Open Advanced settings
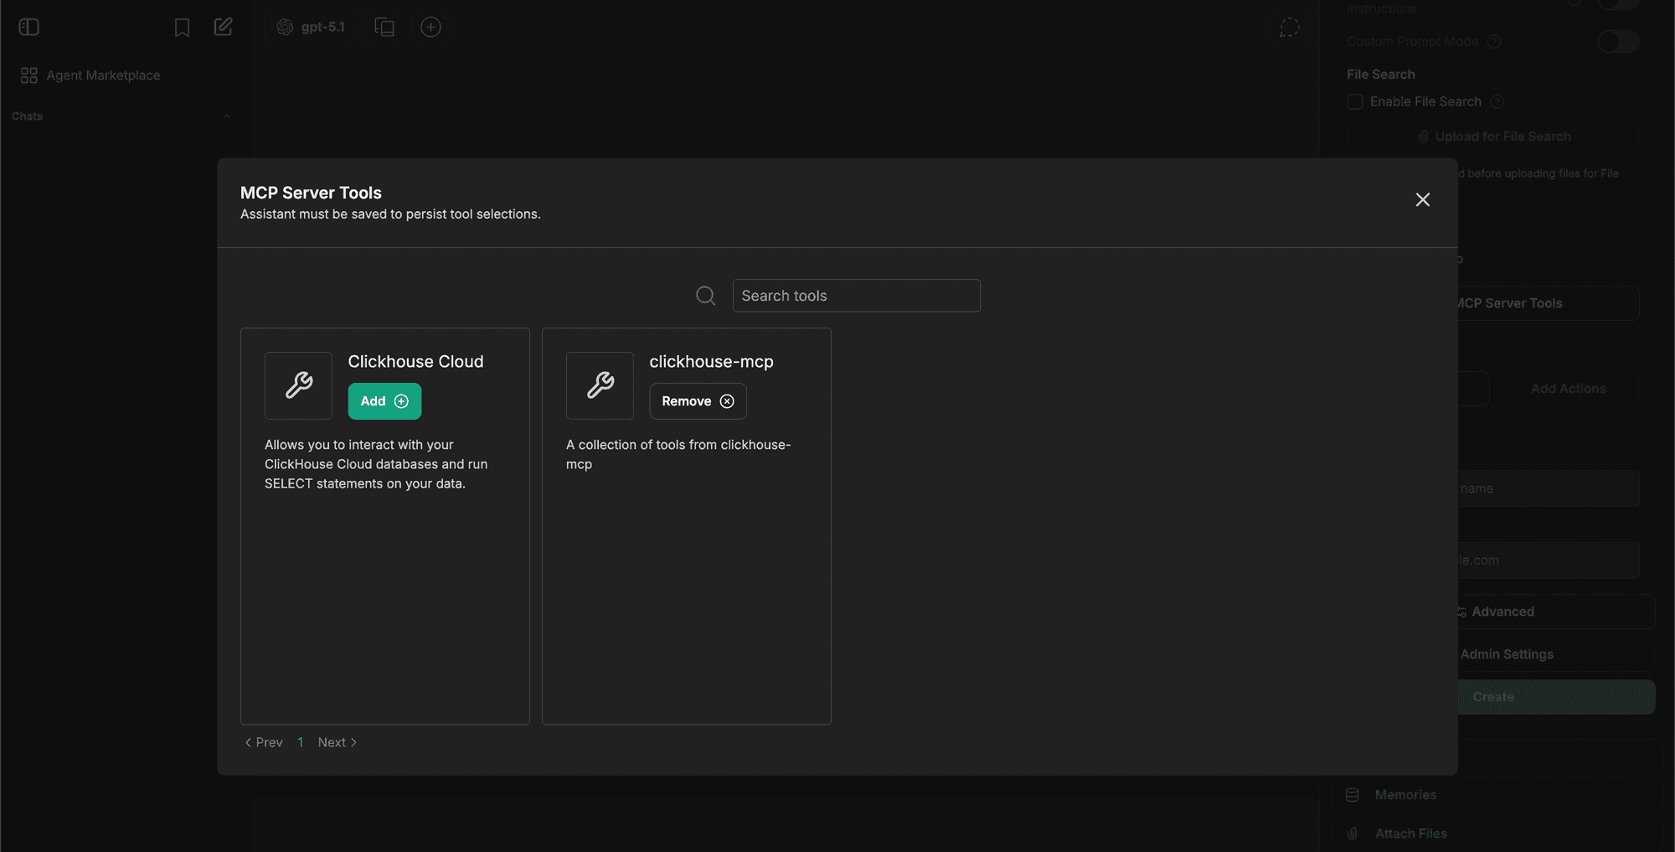Screen dimensions: 1675x852 [1554, 612]
